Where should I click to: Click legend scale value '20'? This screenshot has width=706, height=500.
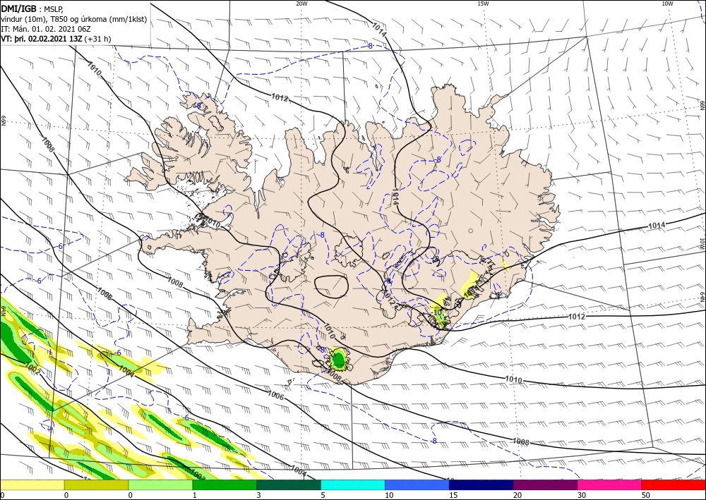click(x=517, y=495)
